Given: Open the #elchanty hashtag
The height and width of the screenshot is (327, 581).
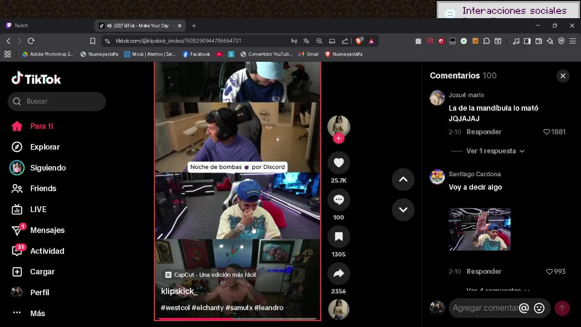Looking at the screenshot, I should pos(207,307).
